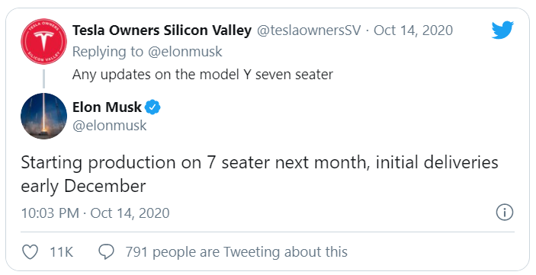Open Tesla Owners Silicon Valley avatar
The width and height of the screenshot is (536, 275).
(x=43, y=41)
